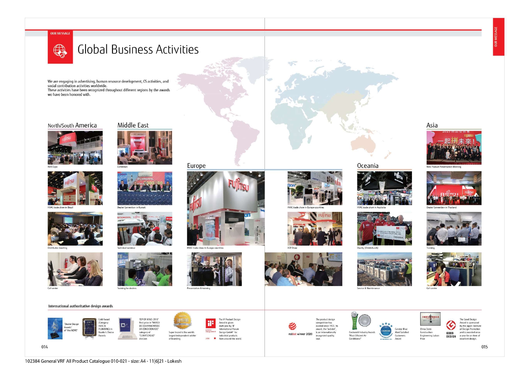The height and width of the screenshot is (374, 530).
Task: Click the 'ACR Show' caption
Action: [x=292, y=248]
